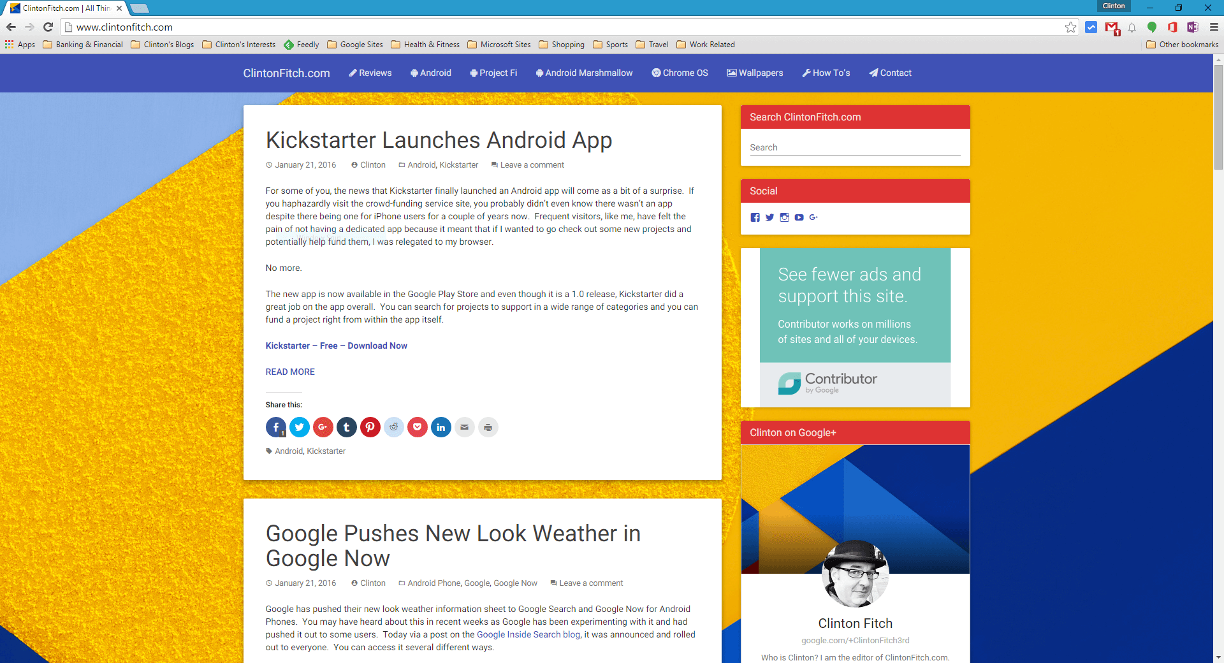This screenshot has width=1224, height=663.
Task: Open the Feedly bookmark
Action: click(302, 45)
